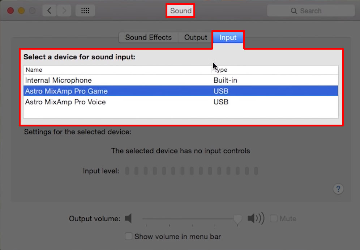Adjust the Output volume slider knob
Viewport: 360px width, 250px height.
coord(237,218)
